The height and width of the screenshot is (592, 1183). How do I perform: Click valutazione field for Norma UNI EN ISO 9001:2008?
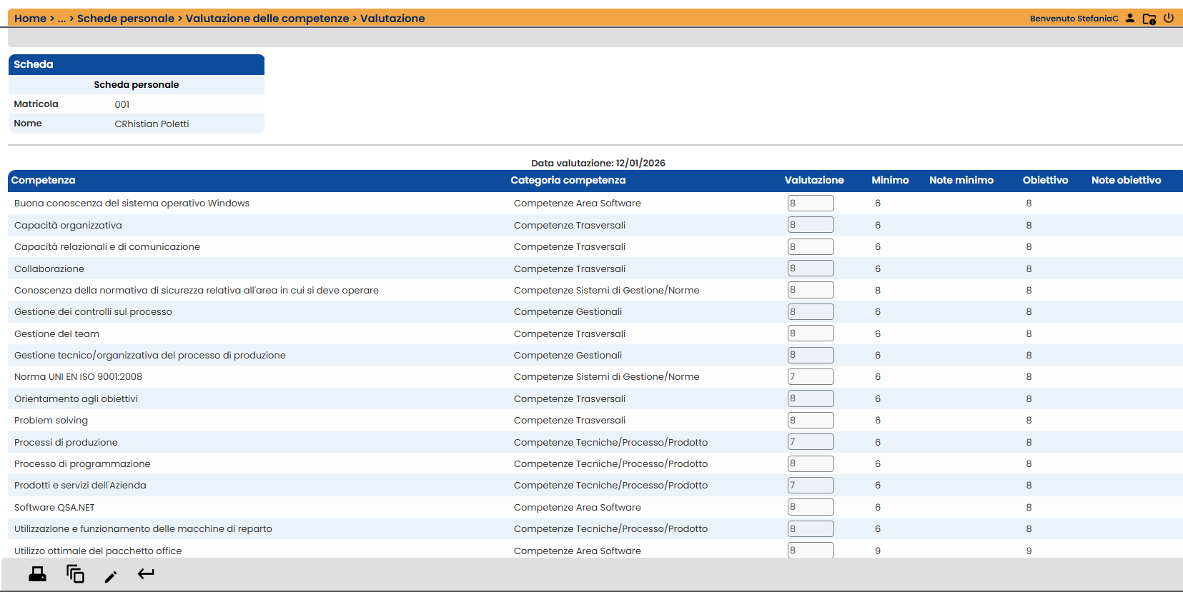(x=811, y=377)
